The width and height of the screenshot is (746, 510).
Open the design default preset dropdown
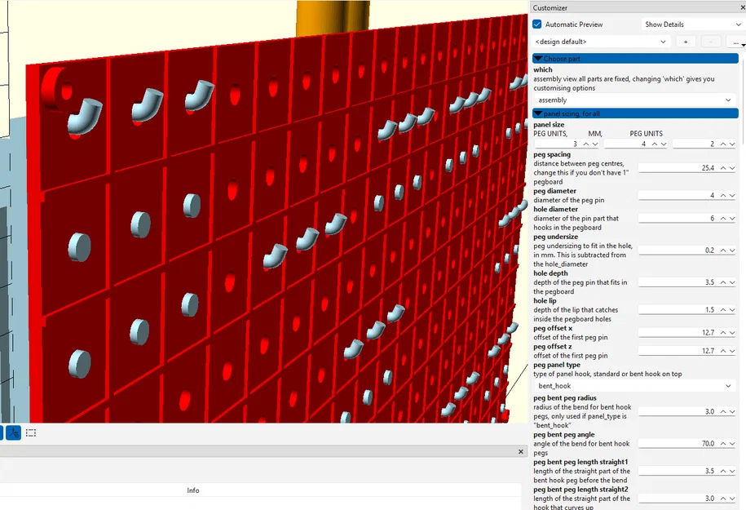601,42
